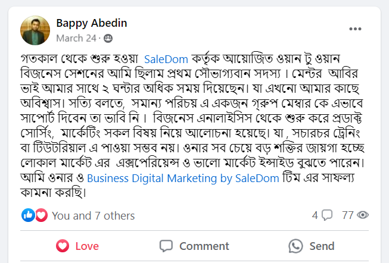Click the Messenger Send icon
The height and width of the screenshot is (263, 389).
coord(295,246)
